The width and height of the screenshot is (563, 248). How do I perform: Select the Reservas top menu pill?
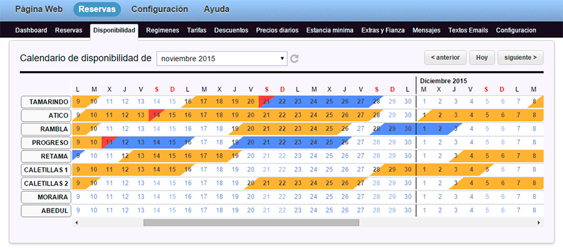[x=97, y=9]
